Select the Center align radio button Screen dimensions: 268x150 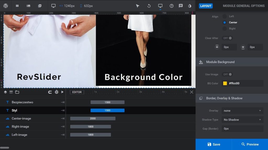(225, 22)
